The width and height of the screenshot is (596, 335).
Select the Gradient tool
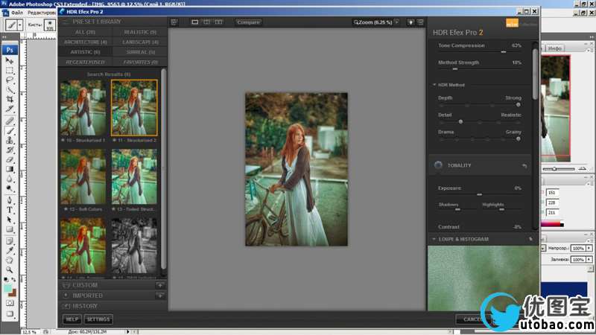pyautogui.click(x=10, y=170)
